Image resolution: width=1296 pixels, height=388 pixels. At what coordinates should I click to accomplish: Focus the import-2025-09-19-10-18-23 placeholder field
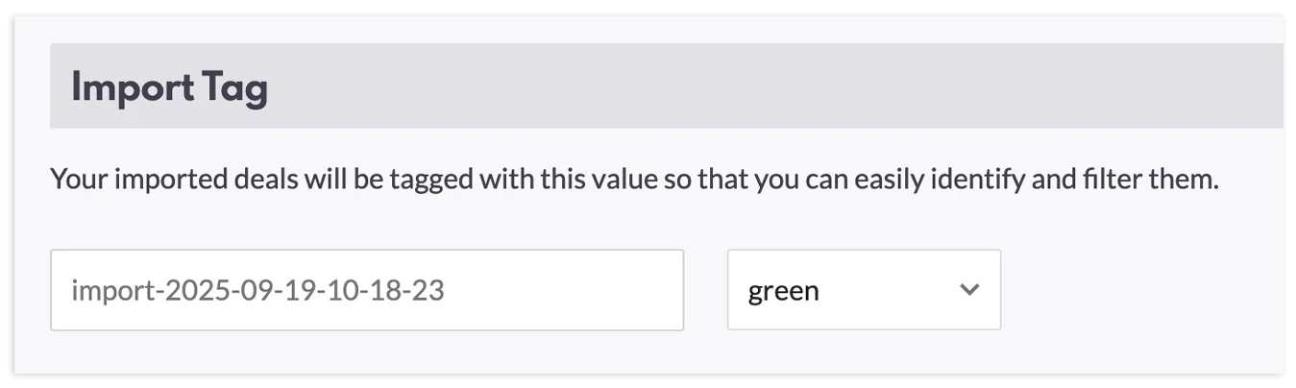point(366,290)
